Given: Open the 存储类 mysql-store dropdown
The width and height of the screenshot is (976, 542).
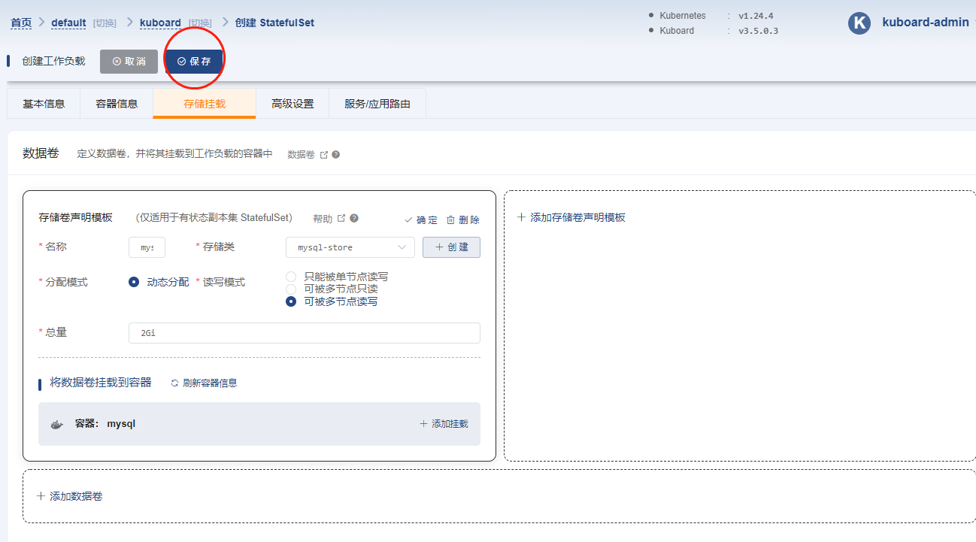Looking at the screenshot, I should click(x=350, y=247).
